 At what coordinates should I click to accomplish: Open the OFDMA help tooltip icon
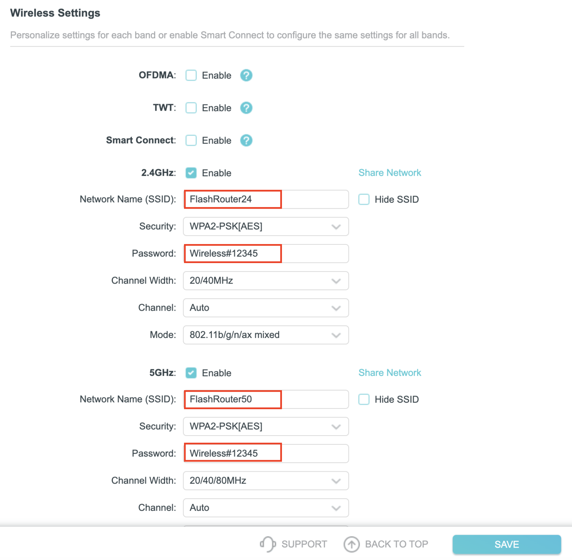[x=246, y=75]
